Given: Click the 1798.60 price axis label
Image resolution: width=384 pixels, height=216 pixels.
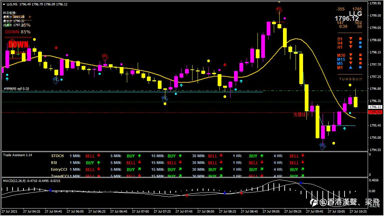Looking at the screenshot, I should 375,40.
